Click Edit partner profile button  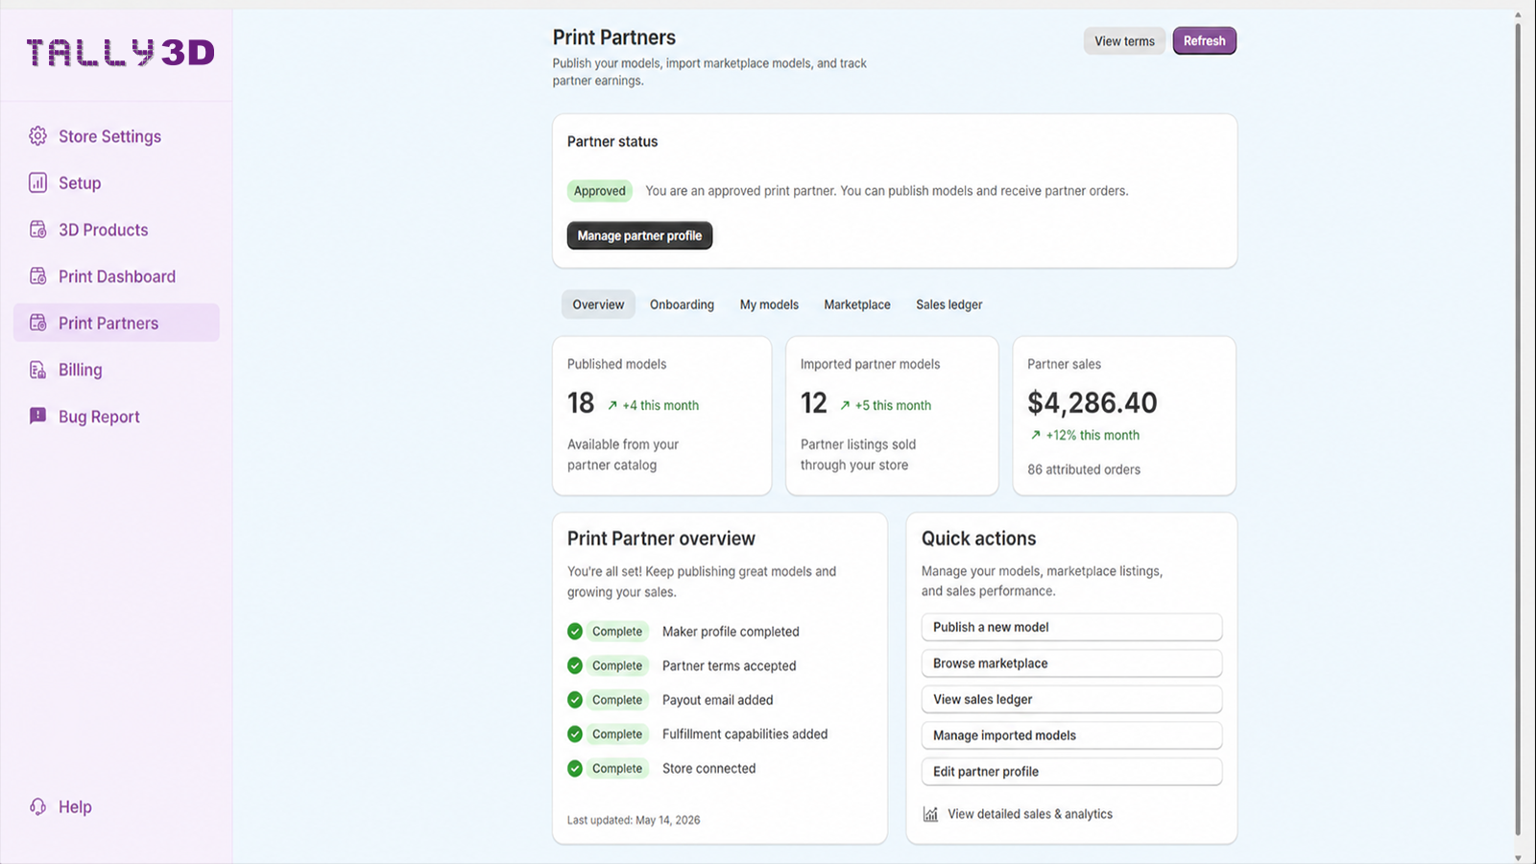tap(1071, 771)
